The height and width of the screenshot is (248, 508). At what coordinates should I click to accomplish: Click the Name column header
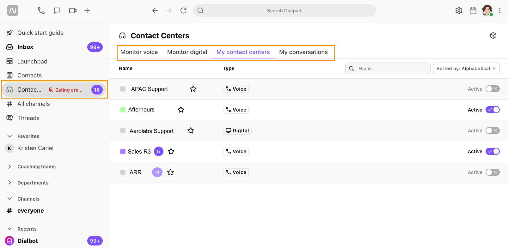click(125, 69)
